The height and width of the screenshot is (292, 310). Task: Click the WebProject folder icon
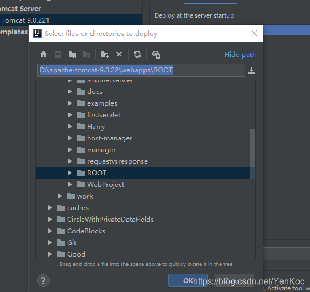[81, 185]
